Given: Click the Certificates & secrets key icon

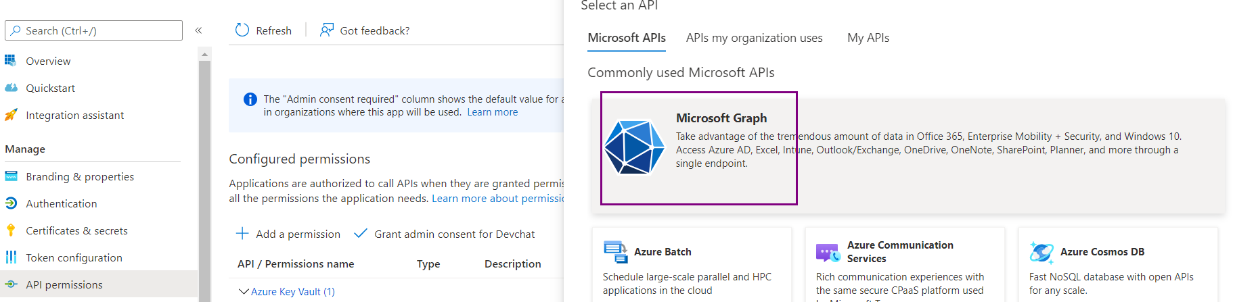Looking at the screenshot, I should pyautogui.click(x=11, y=230).
